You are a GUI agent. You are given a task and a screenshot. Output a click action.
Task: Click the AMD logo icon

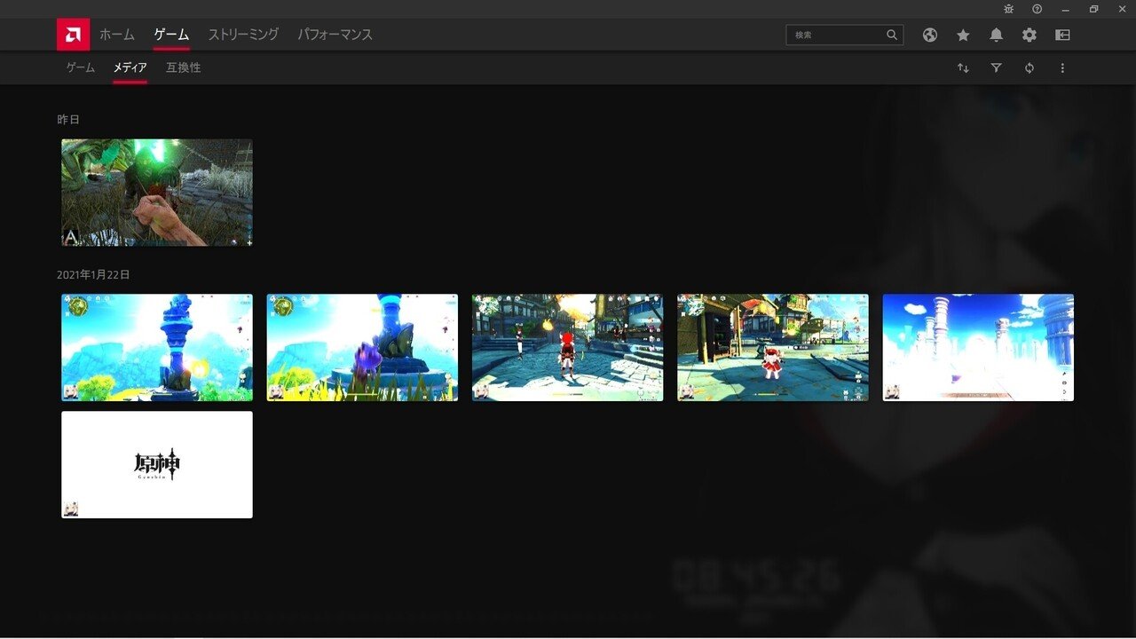click(73, 35)
